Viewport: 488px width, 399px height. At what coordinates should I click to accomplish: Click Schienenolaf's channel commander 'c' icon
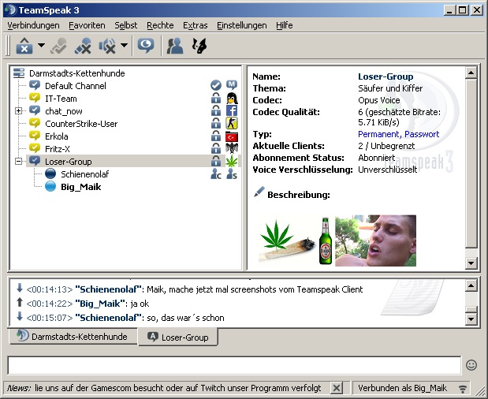point(216,174)
